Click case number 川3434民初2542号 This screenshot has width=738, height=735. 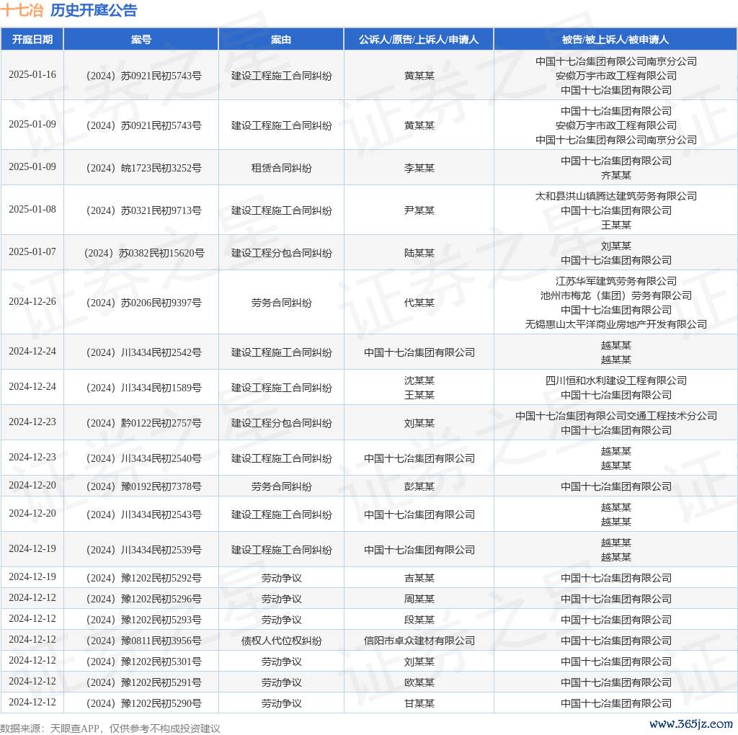(x=144, y=352)
